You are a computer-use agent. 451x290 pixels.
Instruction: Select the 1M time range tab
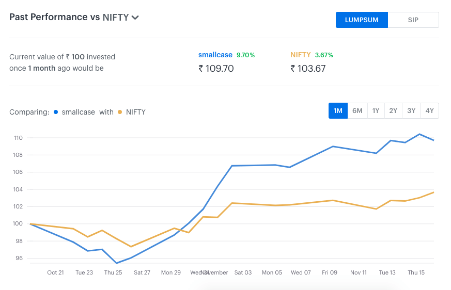pyautogui.click(x=338, y=110)
